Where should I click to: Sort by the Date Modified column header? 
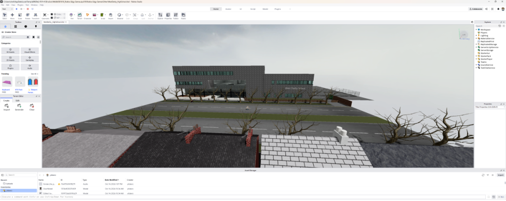111,180
